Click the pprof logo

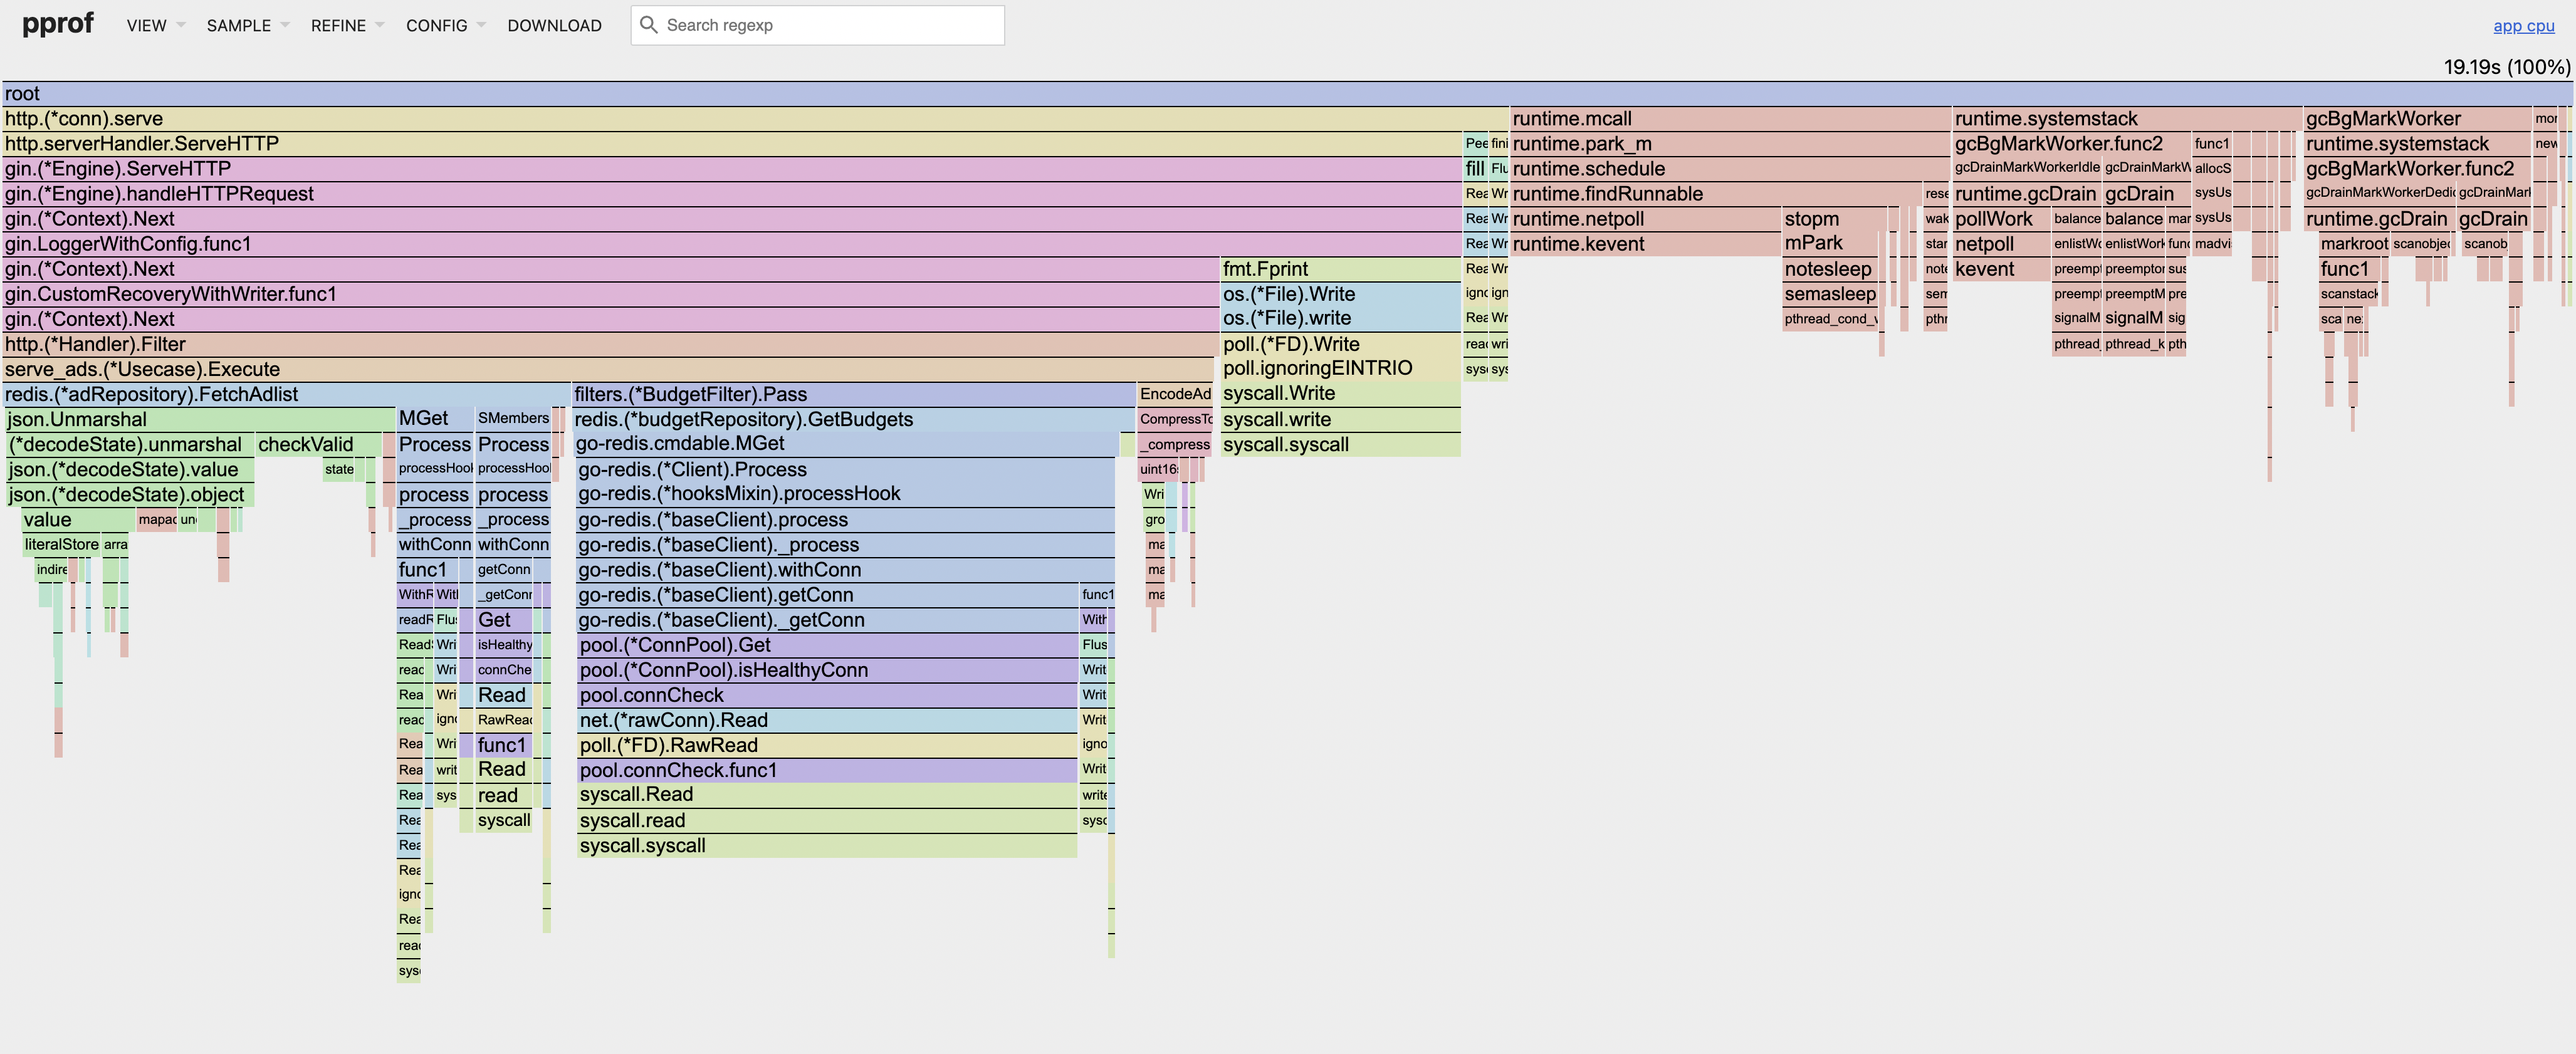[x=58, y=24]
